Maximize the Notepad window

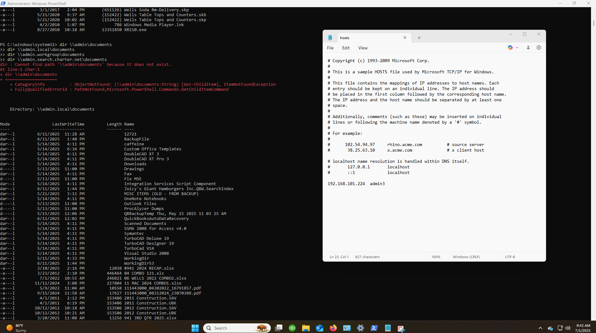525,34
